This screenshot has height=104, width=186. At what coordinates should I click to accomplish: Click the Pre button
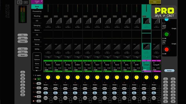tap(23, 35)
